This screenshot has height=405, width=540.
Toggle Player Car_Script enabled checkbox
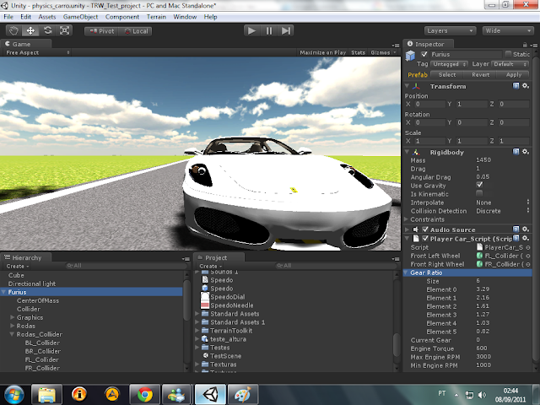click(x=425, y=238)
